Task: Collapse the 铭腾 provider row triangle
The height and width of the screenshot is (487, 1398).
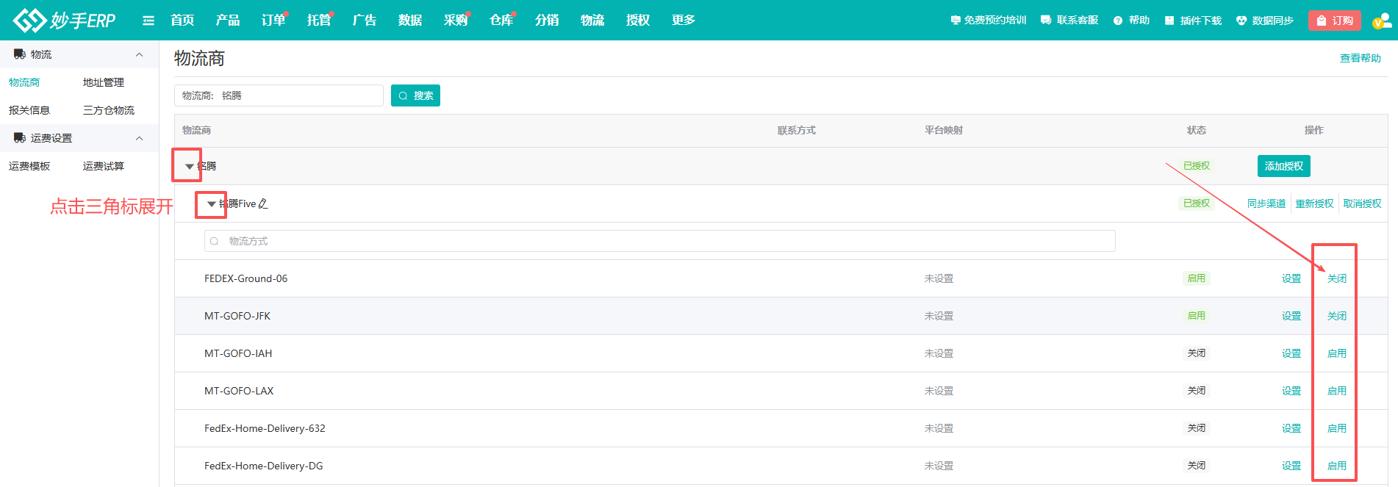Action: click(x=189, y=167)
